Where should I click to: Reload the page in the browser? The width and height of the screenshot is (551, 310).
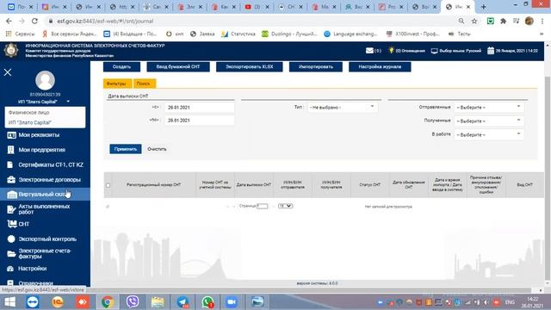point(34,21)
